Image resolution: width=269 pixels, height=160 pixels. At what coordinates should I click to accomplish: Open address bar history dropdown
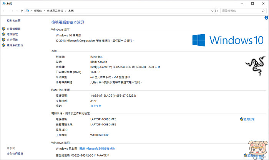[212, 11]
